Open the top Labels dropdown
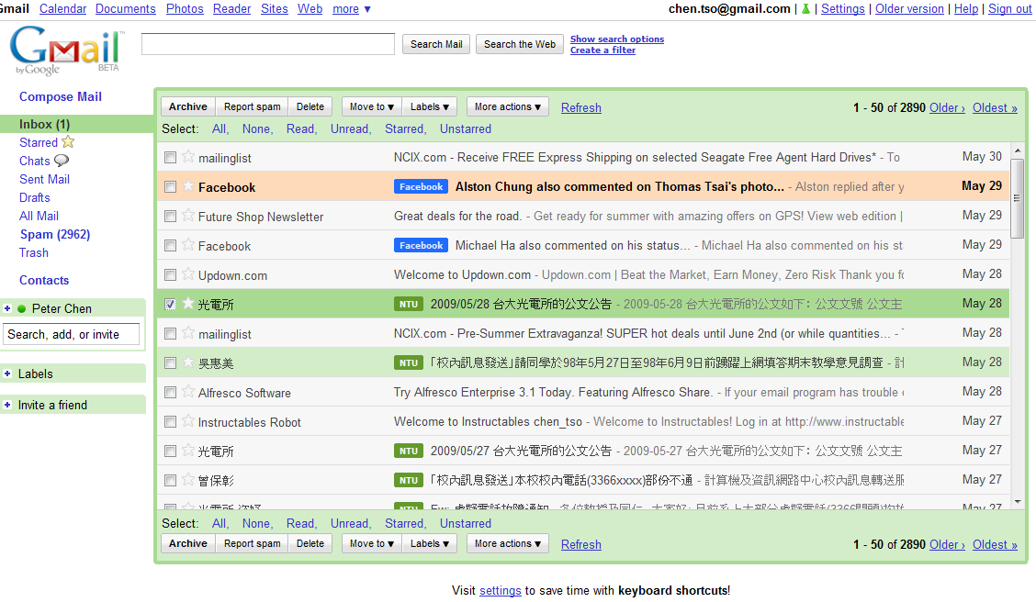 pos(430,106)
